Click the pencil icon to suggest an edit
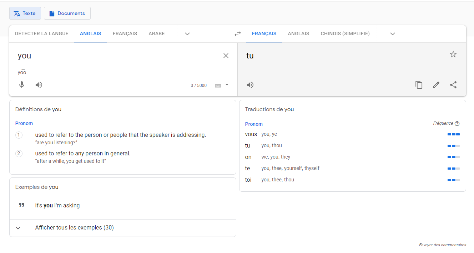Image resolution: width=474 pixels, height=253 pixels. 436,85
